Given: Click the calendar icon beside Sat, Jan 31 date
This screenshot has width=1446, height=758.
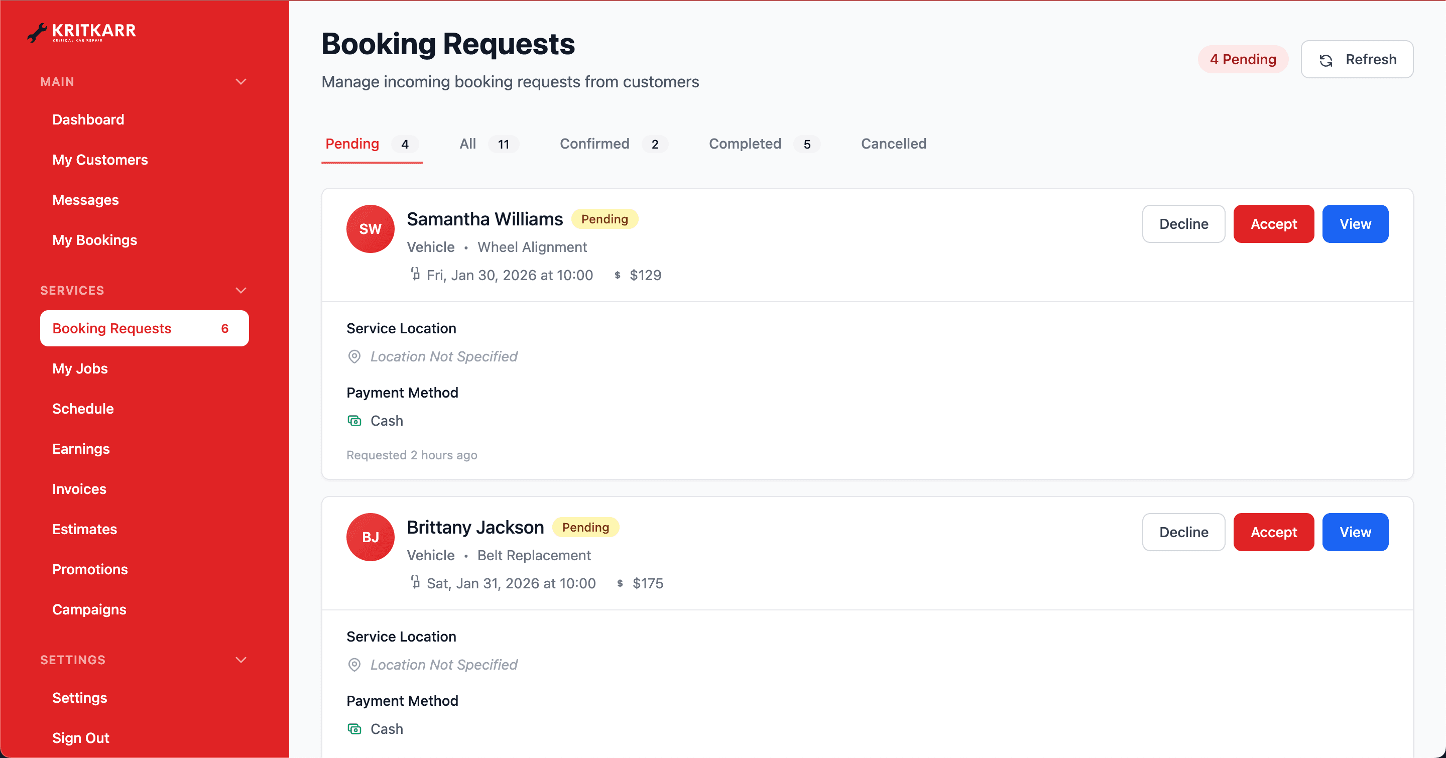Looking at the screenshot, I should [415, 583].
